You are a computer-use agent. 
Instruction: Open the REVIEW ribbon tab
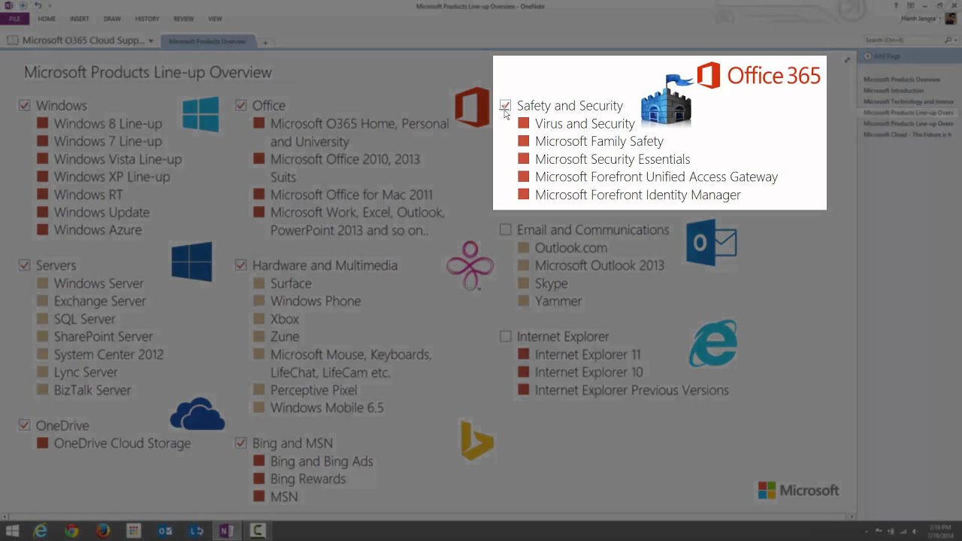[183, 19]
